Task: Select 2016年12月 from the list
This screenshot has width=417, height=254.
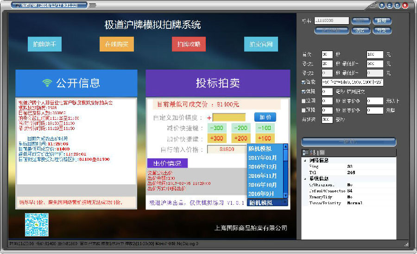Action: (x=265, y=167)
